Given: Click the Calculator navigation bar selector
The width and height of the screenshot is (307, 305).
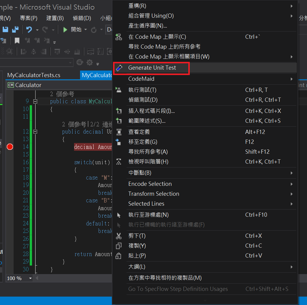Looking at the screenshot, I should point(59,85).
